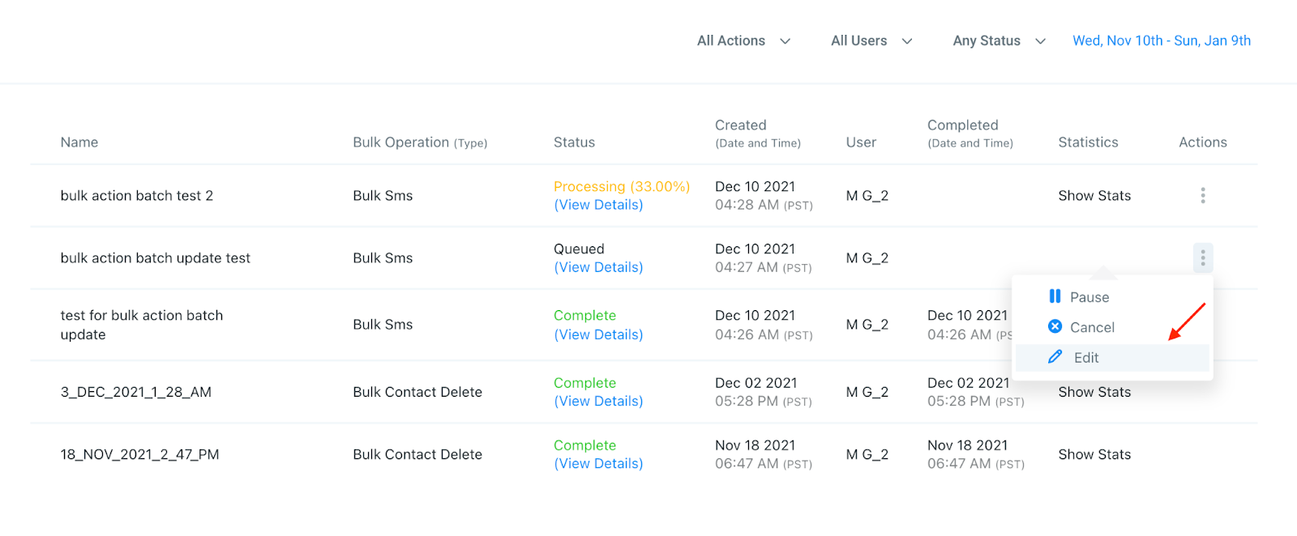View details of the Processing bulk SMS
The image size is (1297, 536).
[x=598, y=205]
